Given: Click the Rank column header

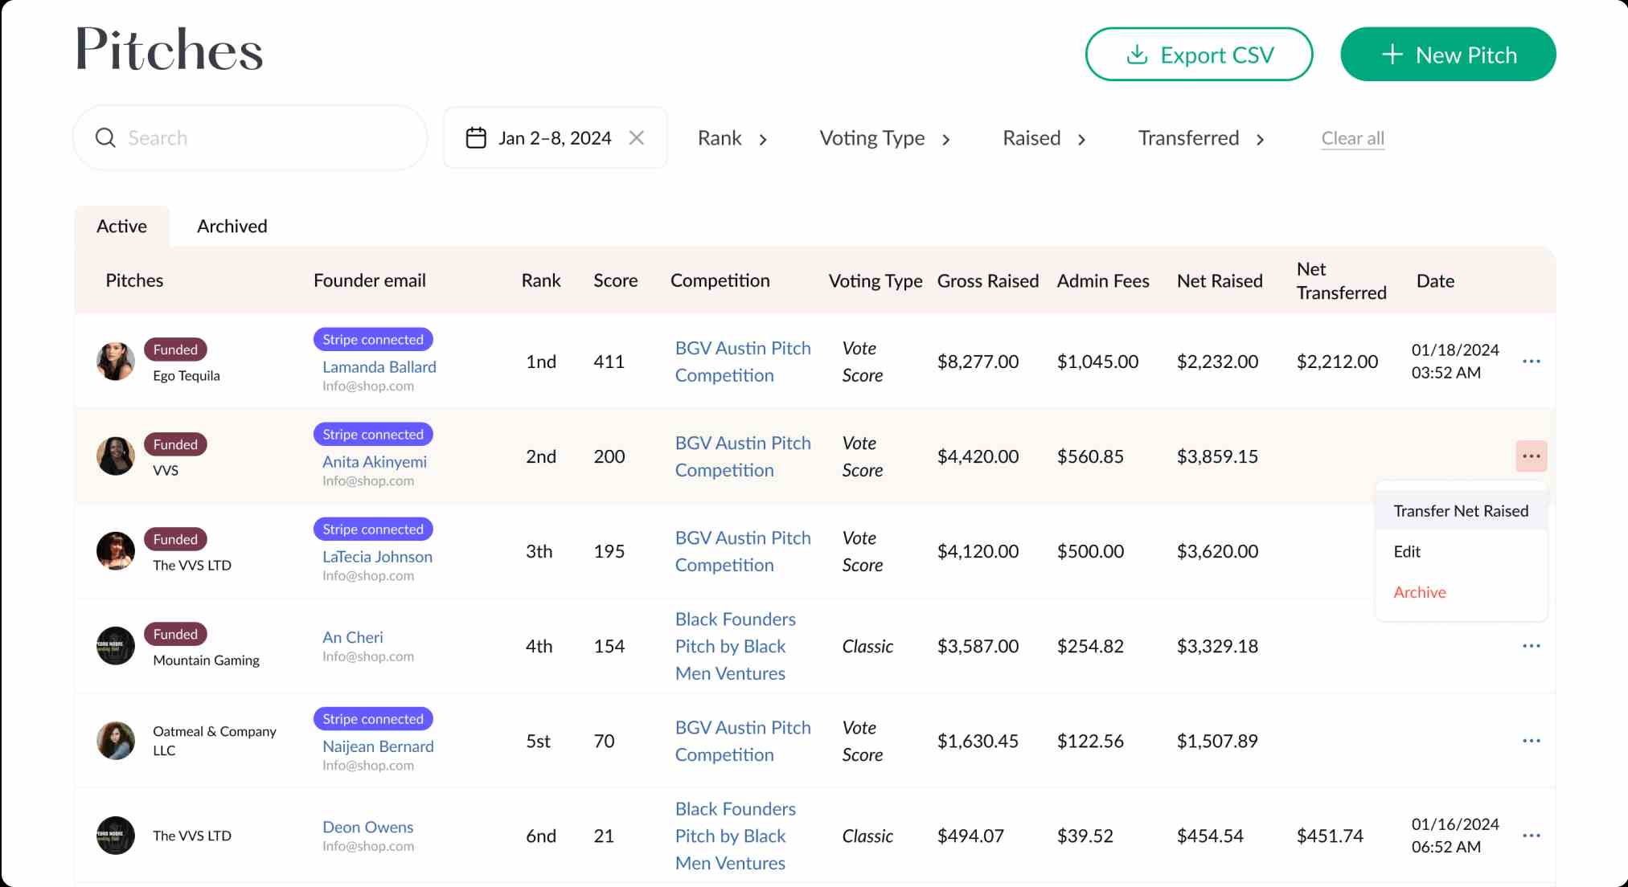Looking at the screenshot, I should 541,280.
